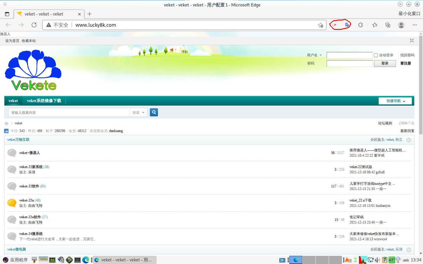Click the forum search text box

point(69,112)
